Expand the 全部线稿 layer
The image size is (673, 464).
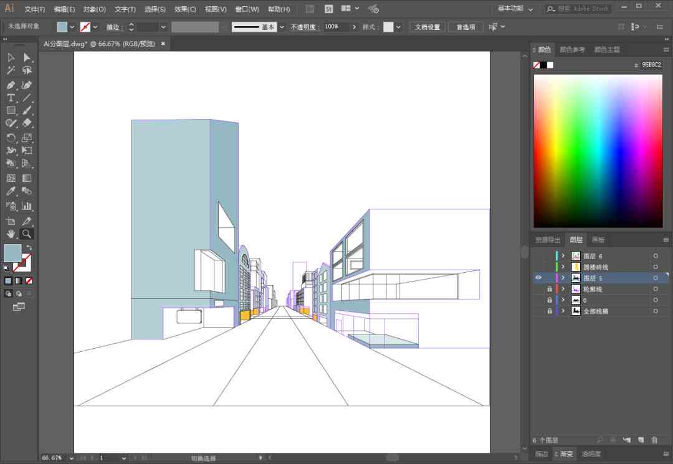click(x=563, y=311)
